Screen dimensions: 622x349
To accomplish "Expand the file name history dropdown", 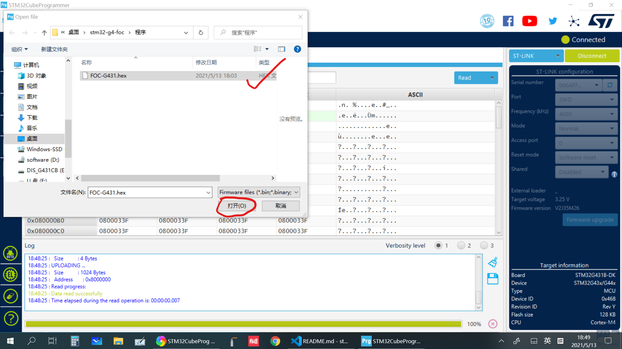I will pyautogui.click(x=208, y=193).
